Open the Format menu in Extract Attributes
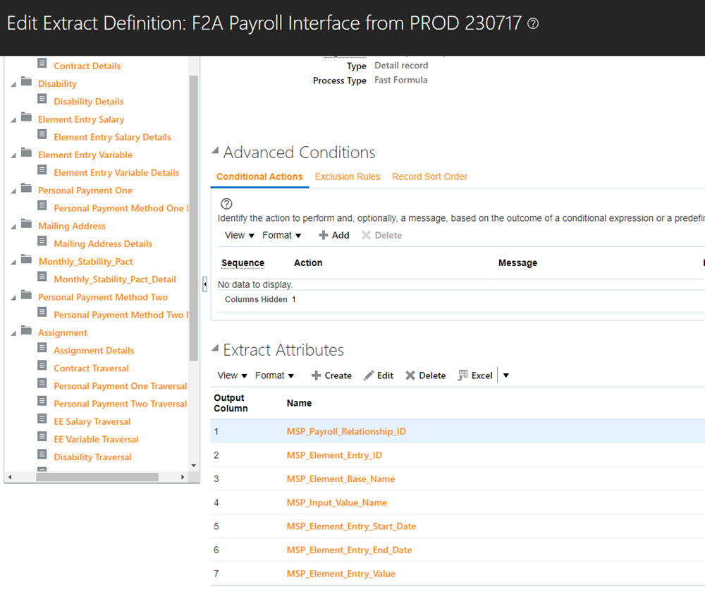This screenshot has width=705, height=590. (275, 375)
